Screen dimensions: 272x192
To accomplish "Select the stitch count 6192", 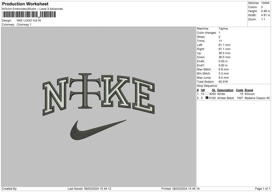I will 213,98.
